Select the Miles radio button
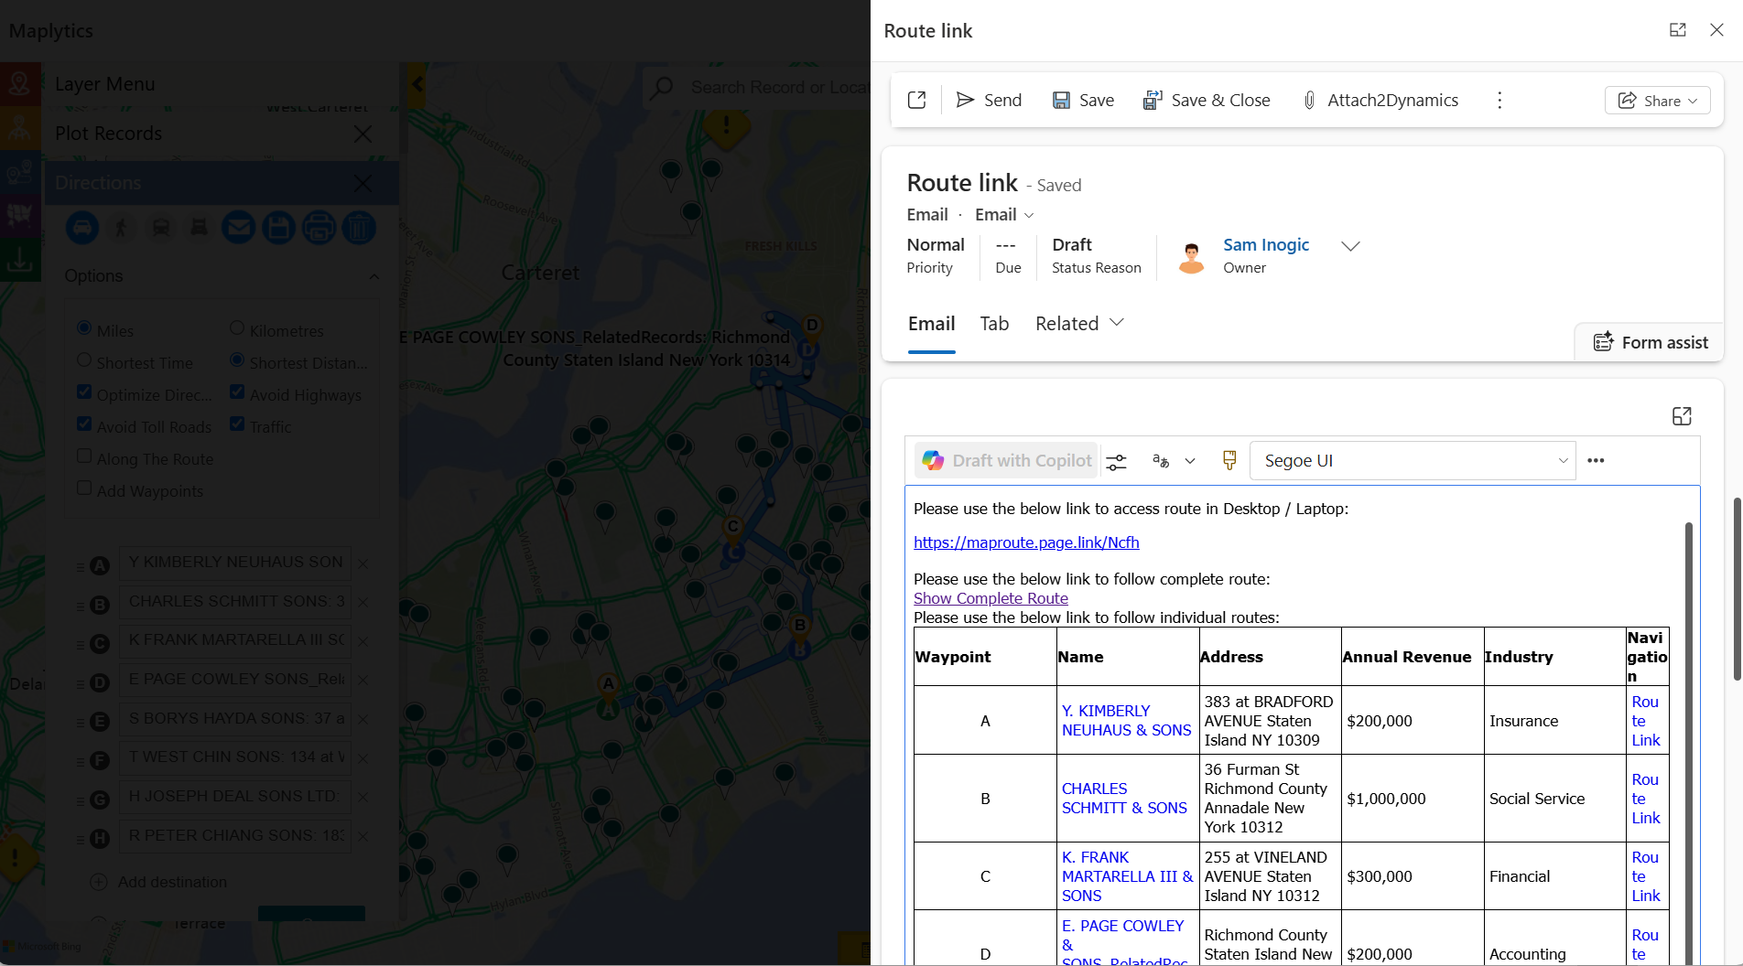 pos(84,328)
